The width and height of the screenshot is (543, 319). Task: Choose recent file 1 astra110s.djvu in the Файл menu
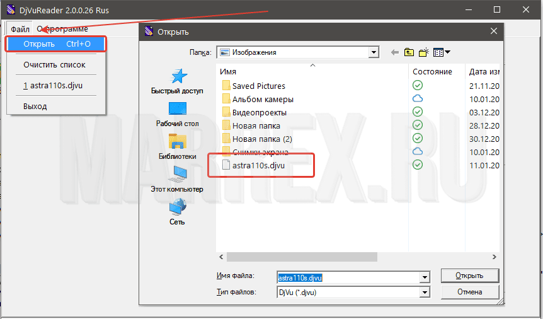pyautogui.click(x=53, y=86)
